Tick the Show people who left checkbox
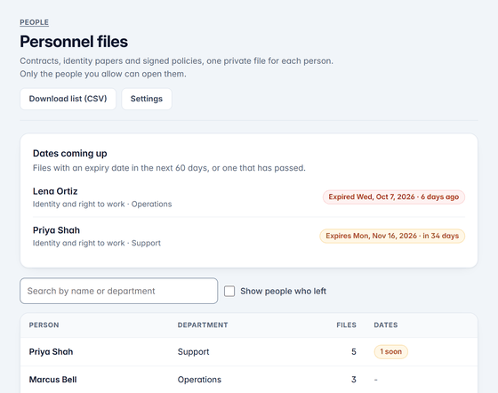498x393 pixels. tap(229, 291)
